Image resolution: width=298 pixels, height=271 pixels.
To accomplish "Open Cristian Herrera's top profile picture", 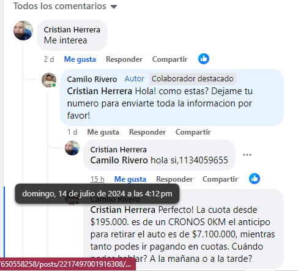I will tap(23, 31).
